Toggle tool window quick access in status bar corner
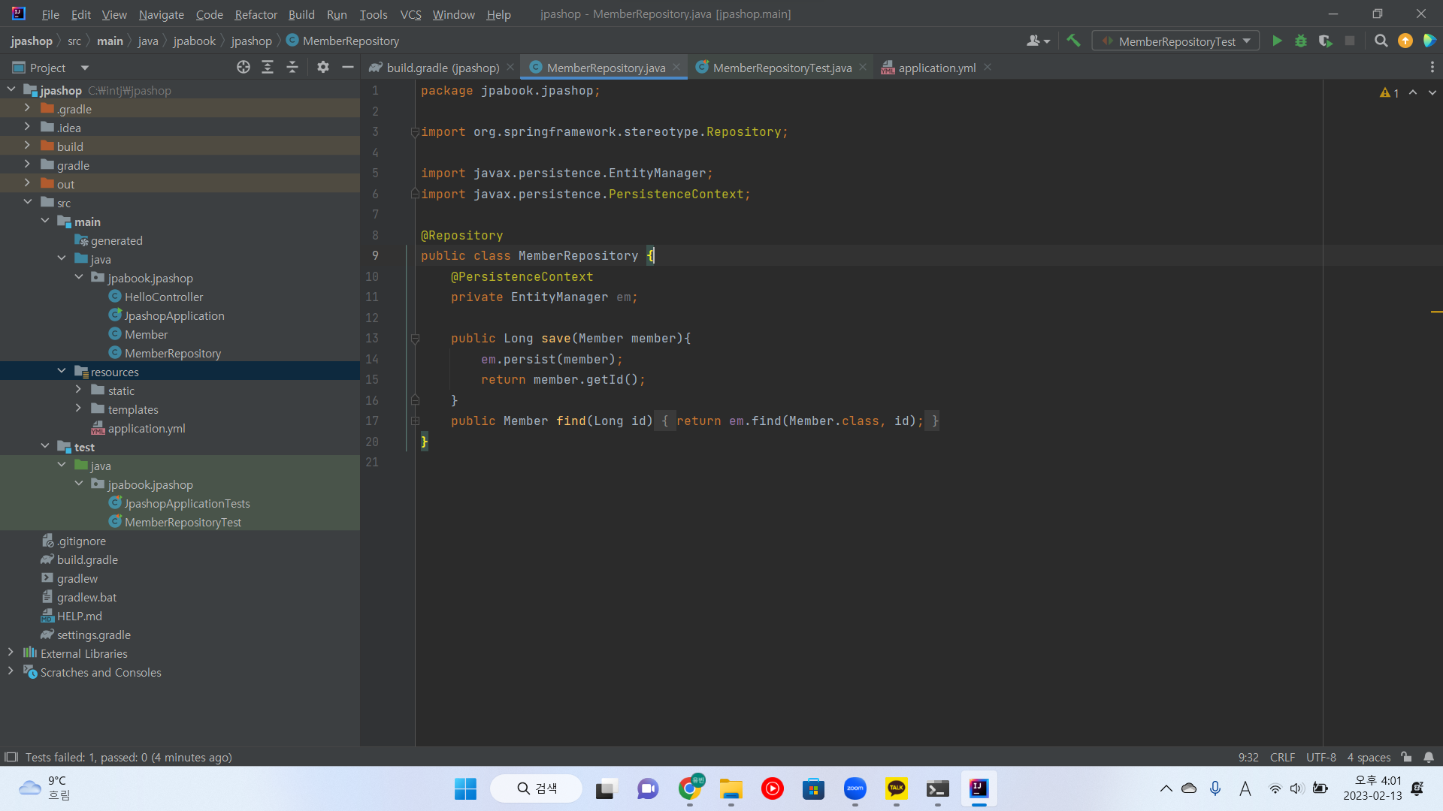The width and height of the screenshot is (1443, 811). click(11, 757)
